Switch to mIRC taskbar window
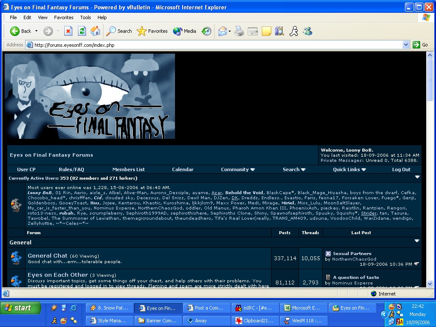Image resolution: width=436 pixels, height=327 pixels. pyautogui.click(x=255, y=308)
